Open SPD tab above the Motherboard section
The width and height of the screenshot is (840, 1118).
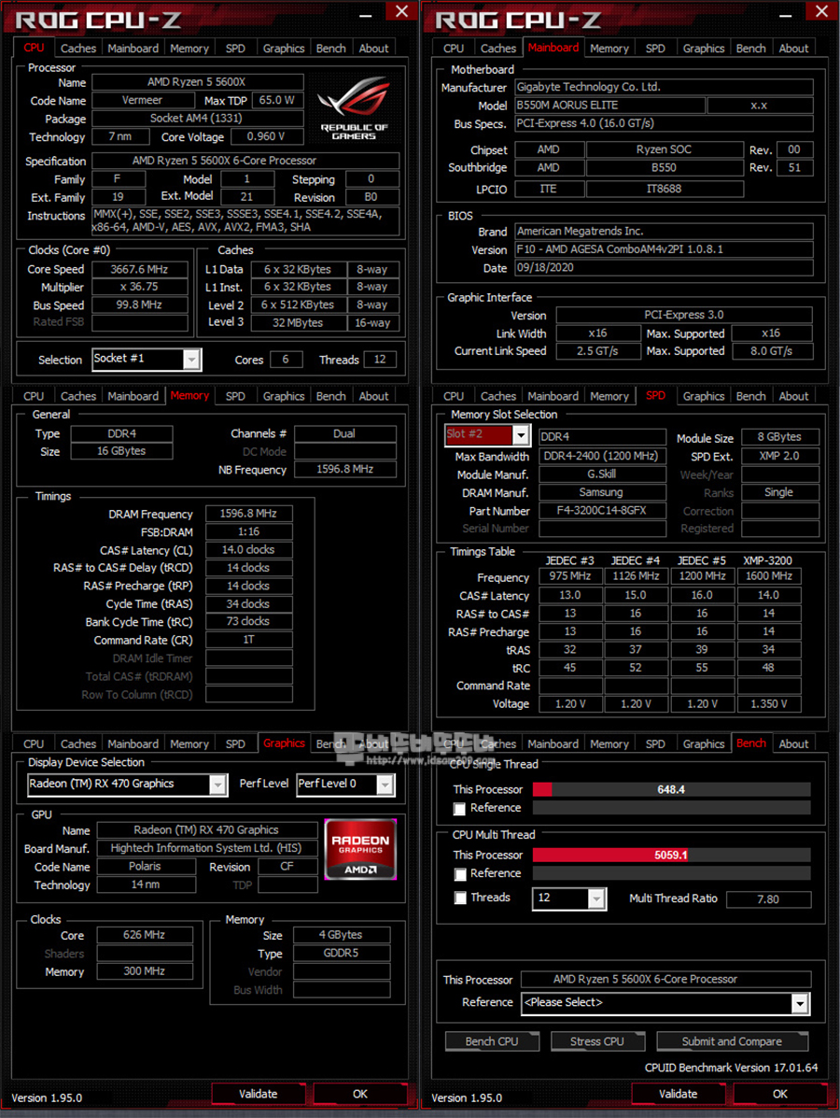(655, 49)
